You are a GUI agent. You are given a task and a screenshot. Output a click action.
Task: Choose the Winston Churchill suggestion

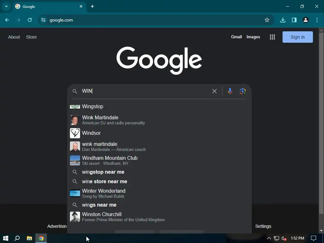[159, 217]
